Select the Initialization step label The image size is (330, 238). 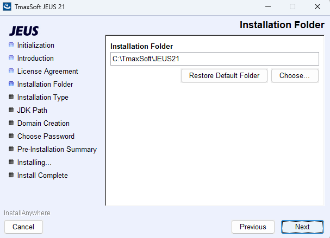[x=36, y=46]
